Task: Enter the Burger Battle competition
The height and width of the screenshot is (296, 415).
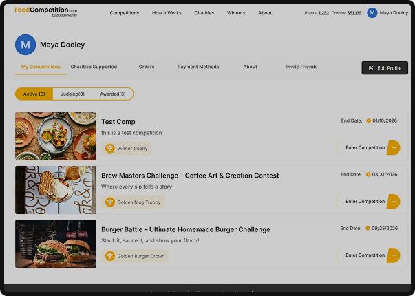Action: 365,255
